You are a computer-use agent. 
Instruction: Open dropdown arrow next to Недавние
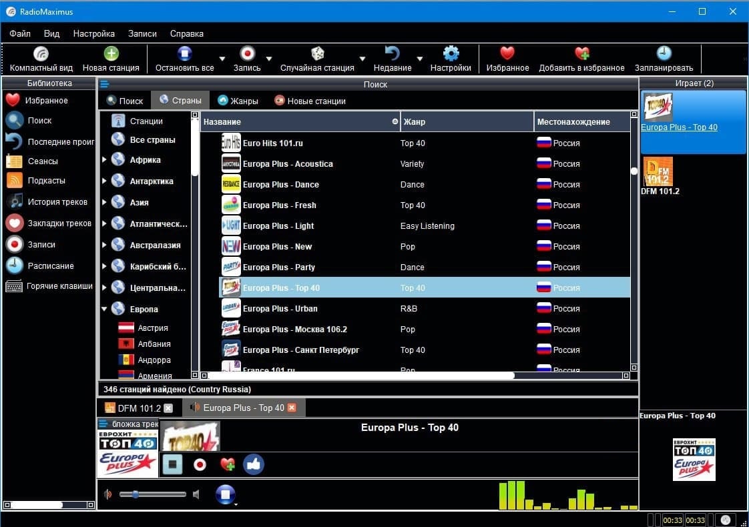coord(419,59)
